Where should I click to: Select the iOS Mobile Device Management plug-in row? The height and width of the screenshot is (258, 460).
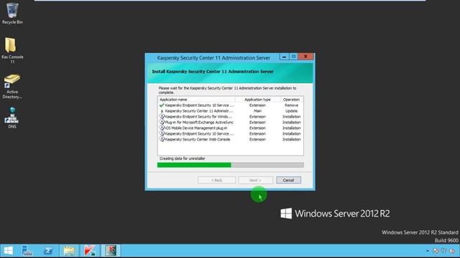pos(230,128)
